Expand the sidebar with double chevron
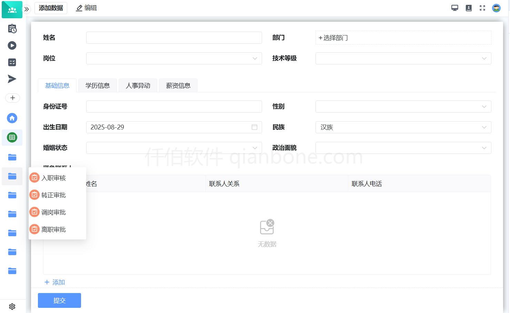The height and width of the screenshot is (313, 510). coord(27,9)
